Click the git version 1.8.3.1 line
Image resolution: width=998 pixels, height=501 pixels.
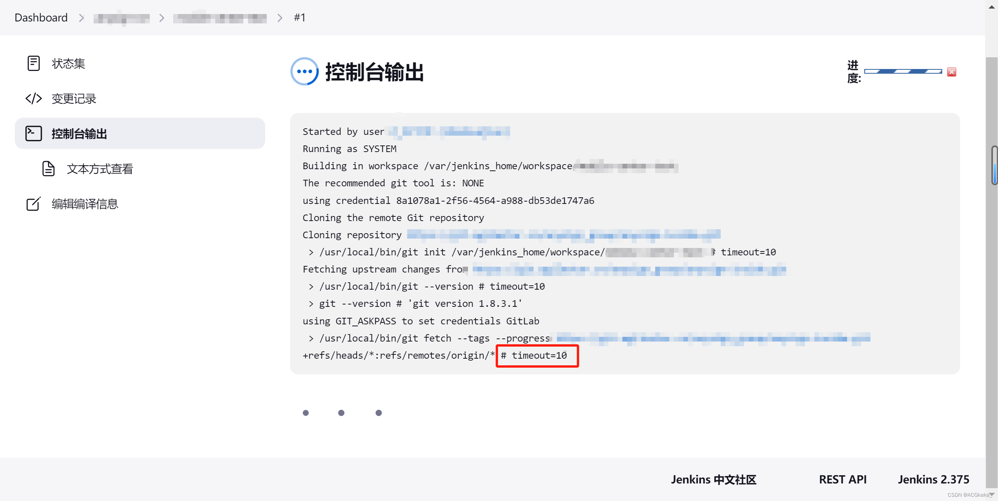[x=415, y=304]
